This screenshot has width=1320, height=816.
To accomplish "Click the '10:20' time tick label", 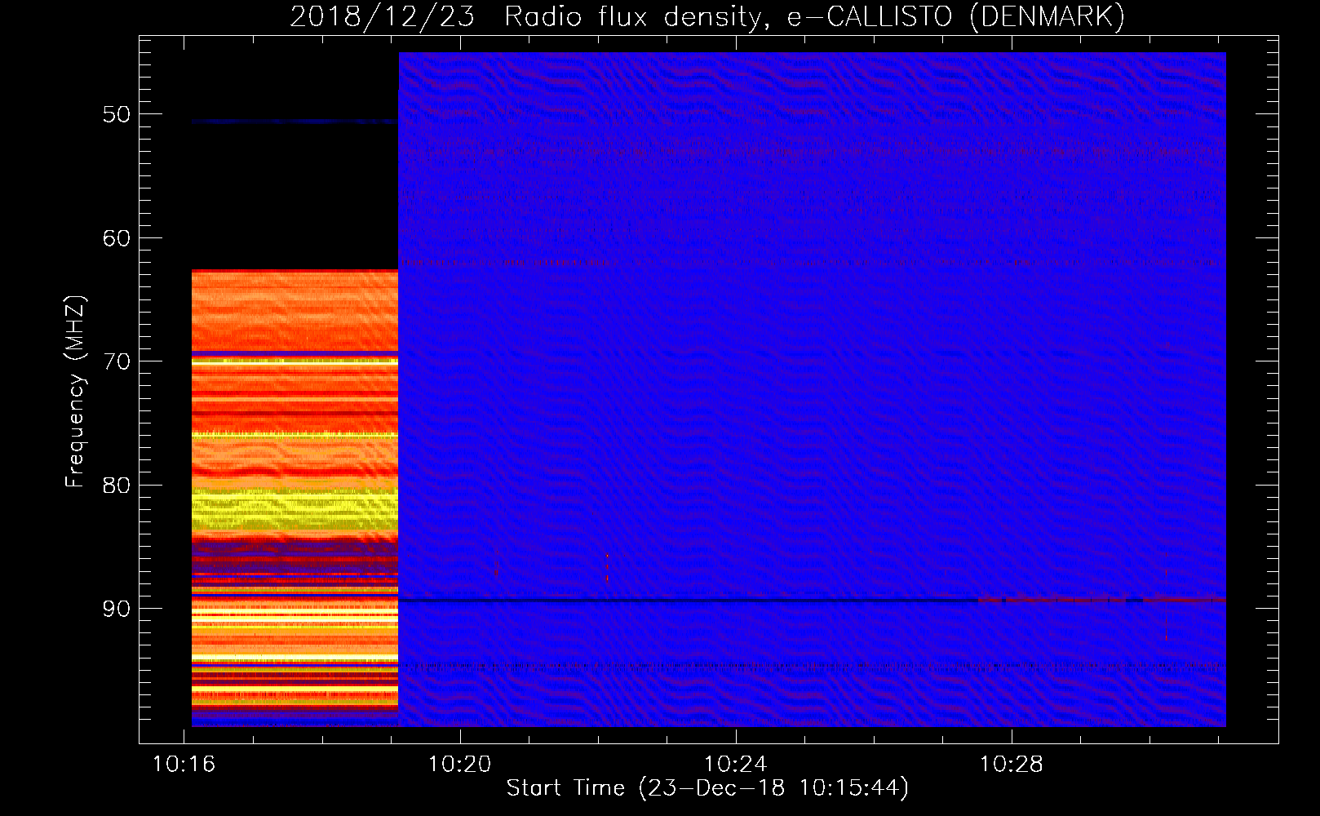I will click(x=459, y=765).
